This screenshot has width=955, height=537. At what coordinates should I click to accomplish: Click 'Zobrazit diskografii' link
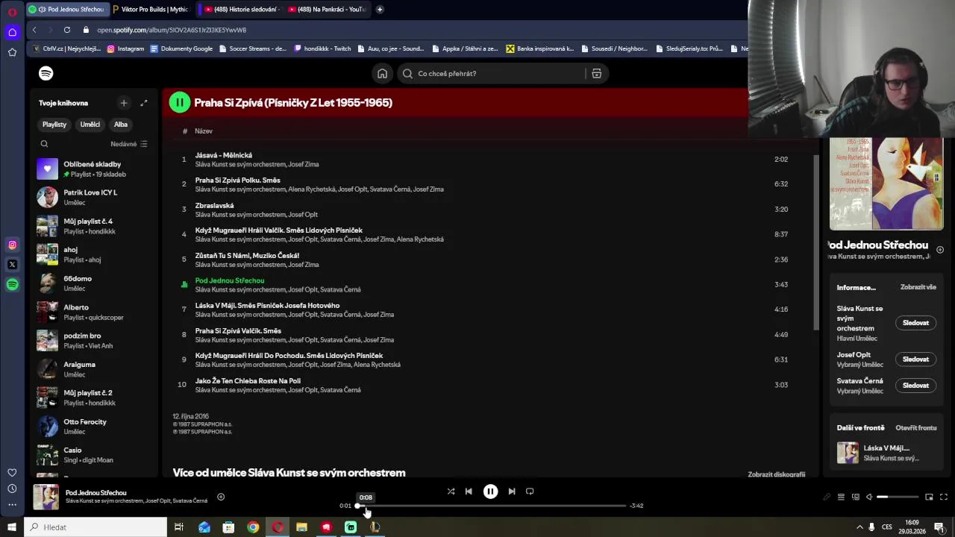point(776,474)
